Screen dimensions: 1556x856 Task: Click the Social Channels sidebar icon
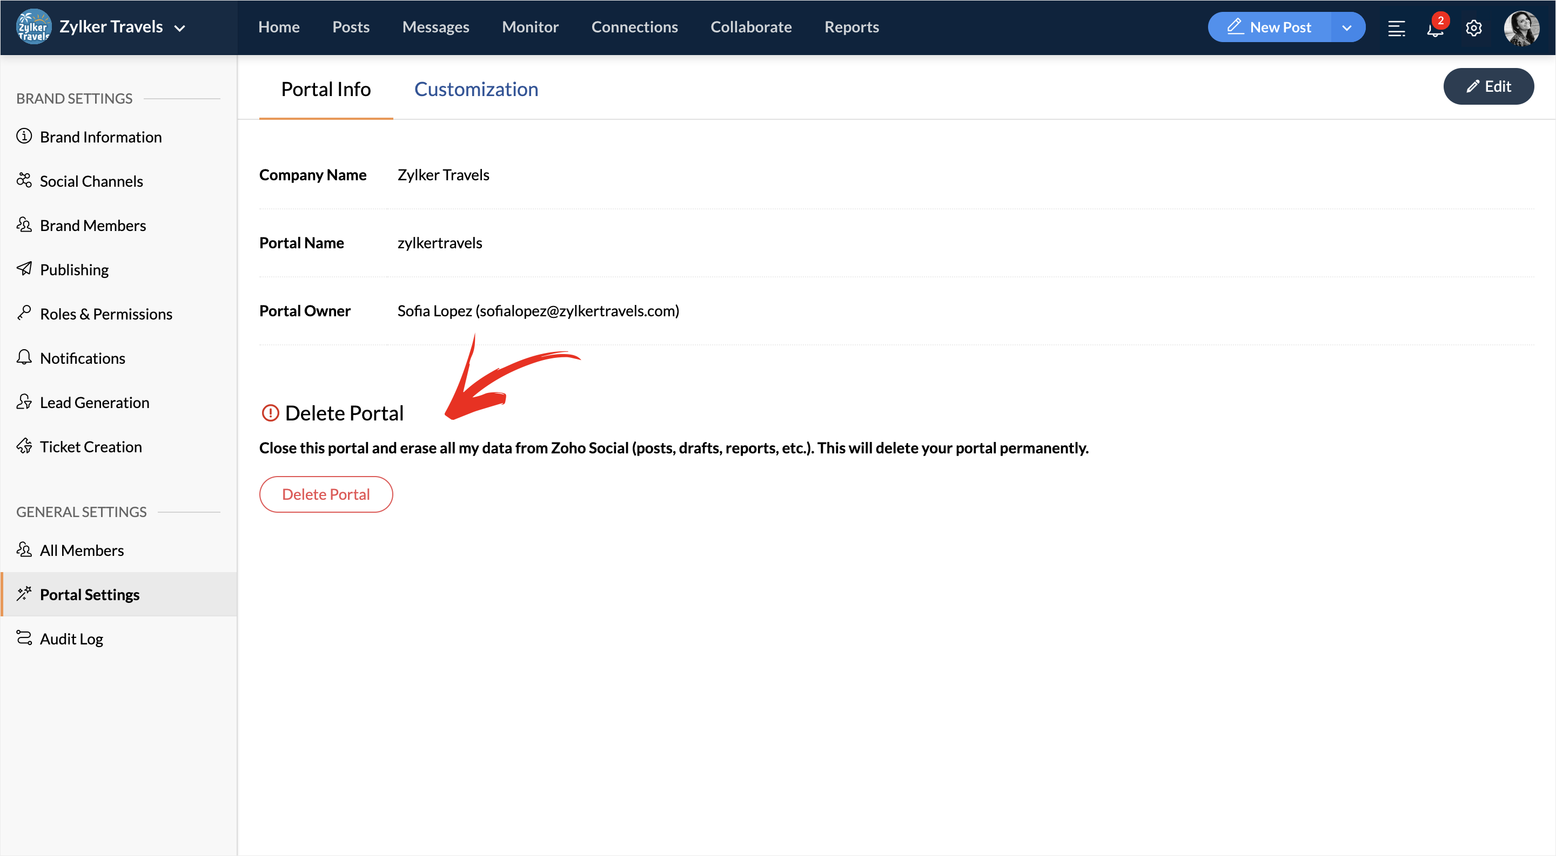click(24, 180)
